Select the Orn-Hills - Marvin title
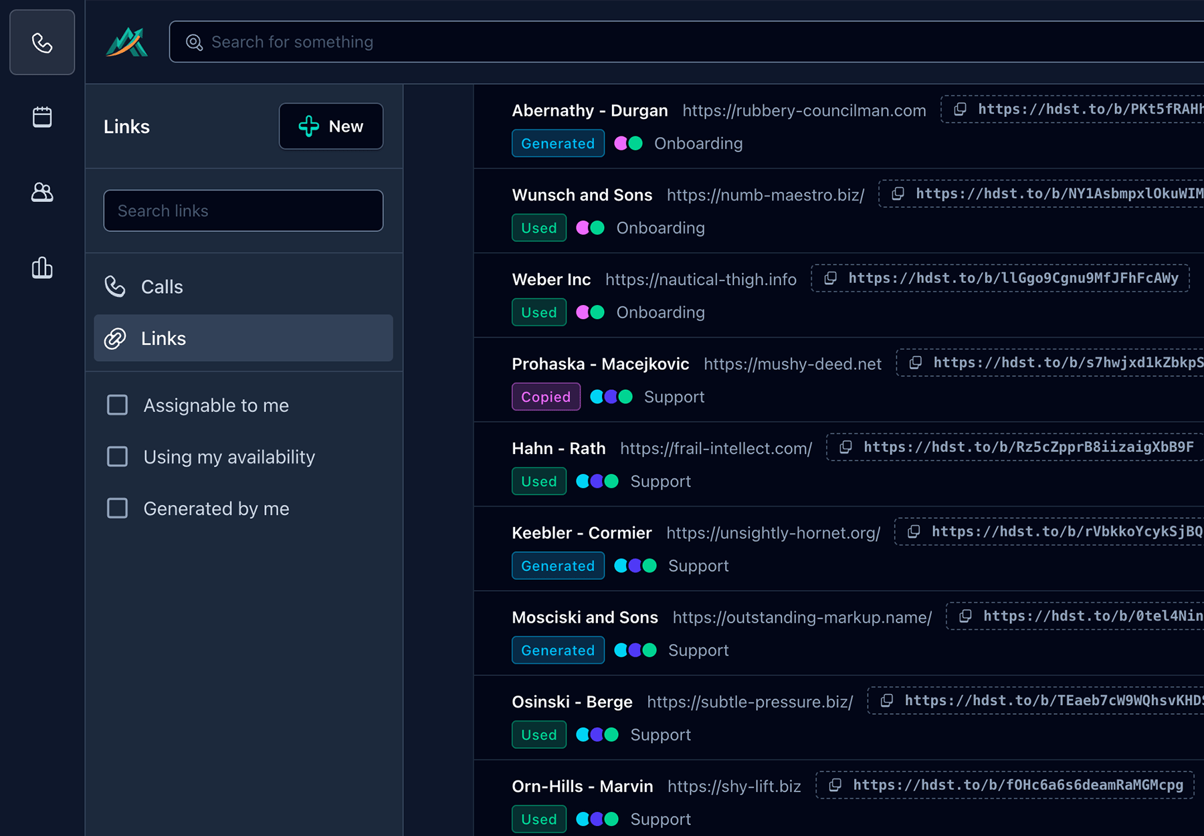 point(582,787)
